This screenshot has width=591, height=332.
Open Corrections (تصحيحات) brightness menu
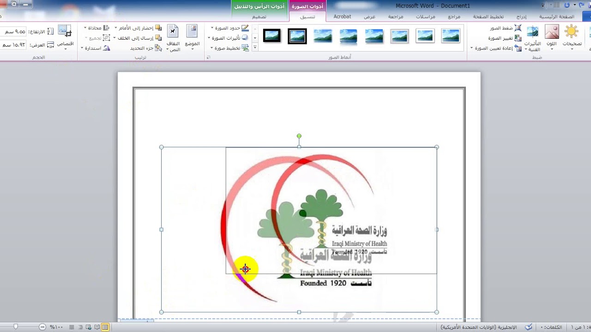[572, 38]
